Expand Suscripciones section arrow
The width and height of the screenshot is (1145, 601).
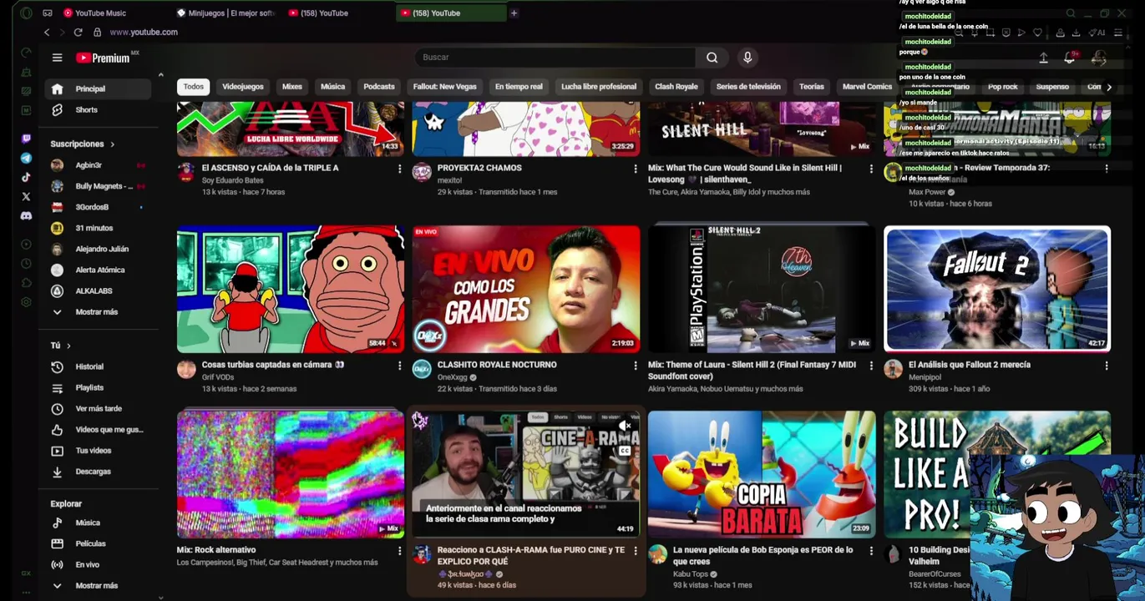pos(112,144)
